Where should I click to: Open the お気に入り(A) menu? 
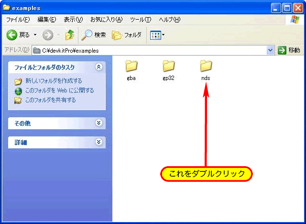(x=106, y=20)
